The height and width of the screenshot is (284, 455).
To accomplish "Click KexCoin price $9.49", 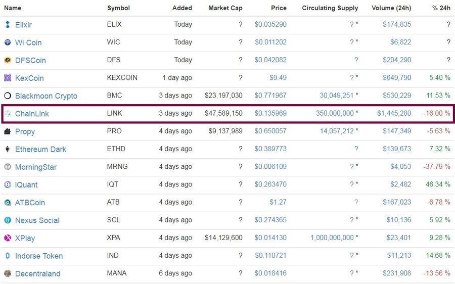I will pos(278,77).
